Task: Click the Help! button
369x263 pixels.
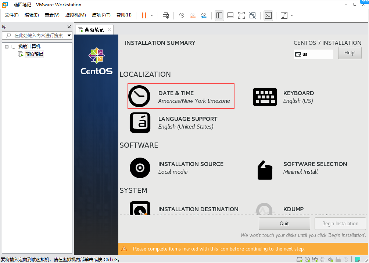Action: click(x=350, y=53)
